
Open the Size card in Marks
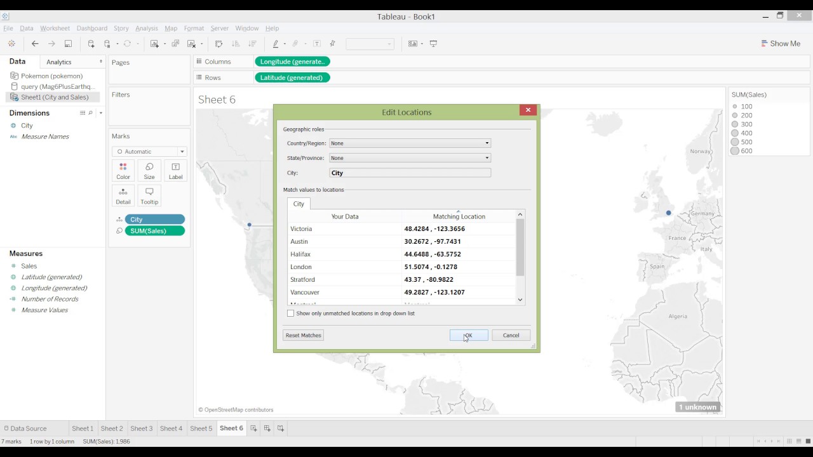point(149,171)
